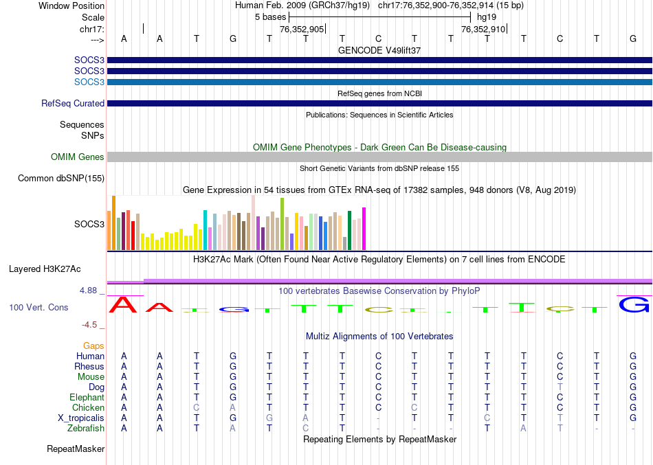Click the 100 Vert. Cons label
This screenshot has width=653, height=465.
pyautogui.click(x=38, y=307)
